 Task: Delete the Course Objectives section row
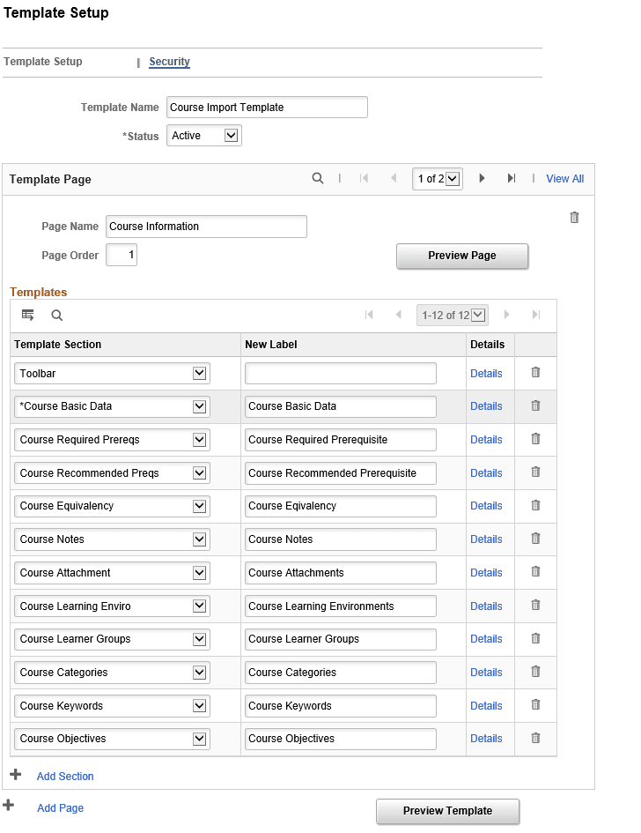(535, 739)
